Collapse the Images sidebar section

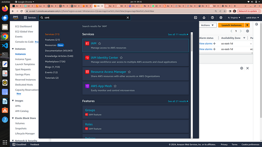(13, 101)
